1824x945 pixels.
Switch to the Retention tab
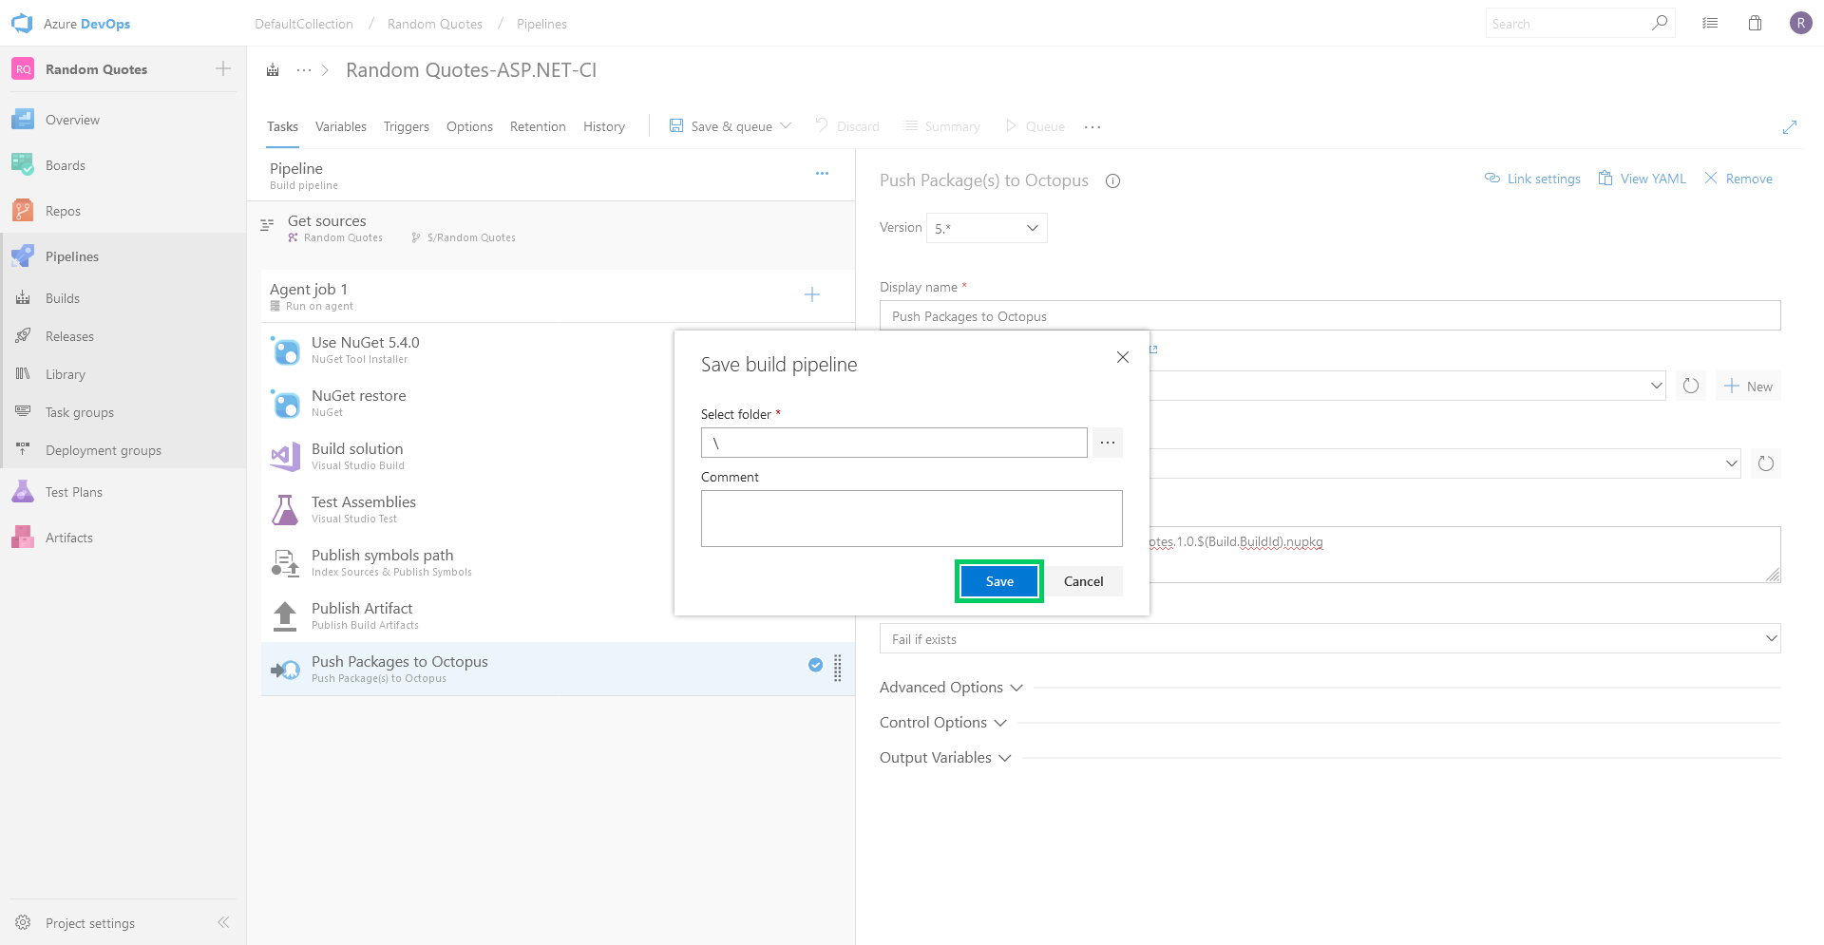(x=538, y=126)
